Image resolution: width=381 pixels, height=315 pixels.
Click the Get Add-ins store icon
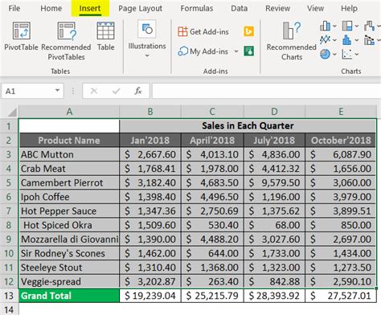click(182, 31)
